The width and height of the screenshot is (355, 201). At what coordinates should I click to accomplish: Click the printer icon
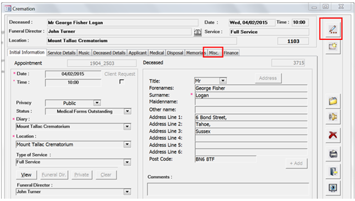tap(333, 154)
